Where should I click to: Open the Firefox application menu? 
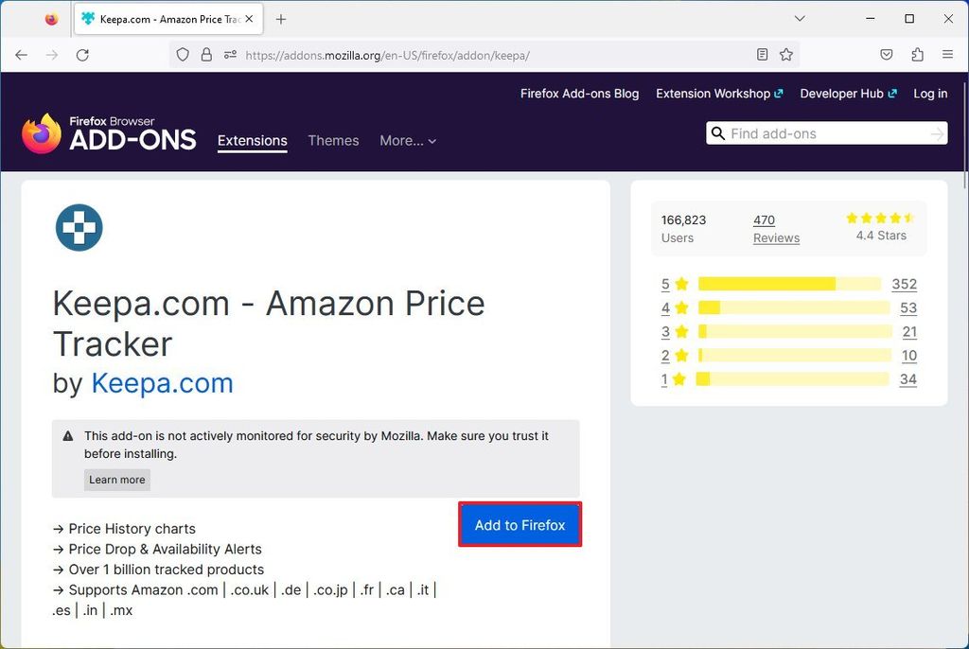pyautogui.click(x=947, y=55)
